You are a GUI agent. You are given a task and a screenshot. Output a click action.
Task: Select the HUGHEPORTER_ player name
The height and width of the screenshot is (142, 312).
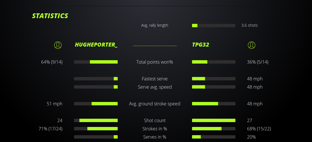pyautogui.click(x=96, y=45)
